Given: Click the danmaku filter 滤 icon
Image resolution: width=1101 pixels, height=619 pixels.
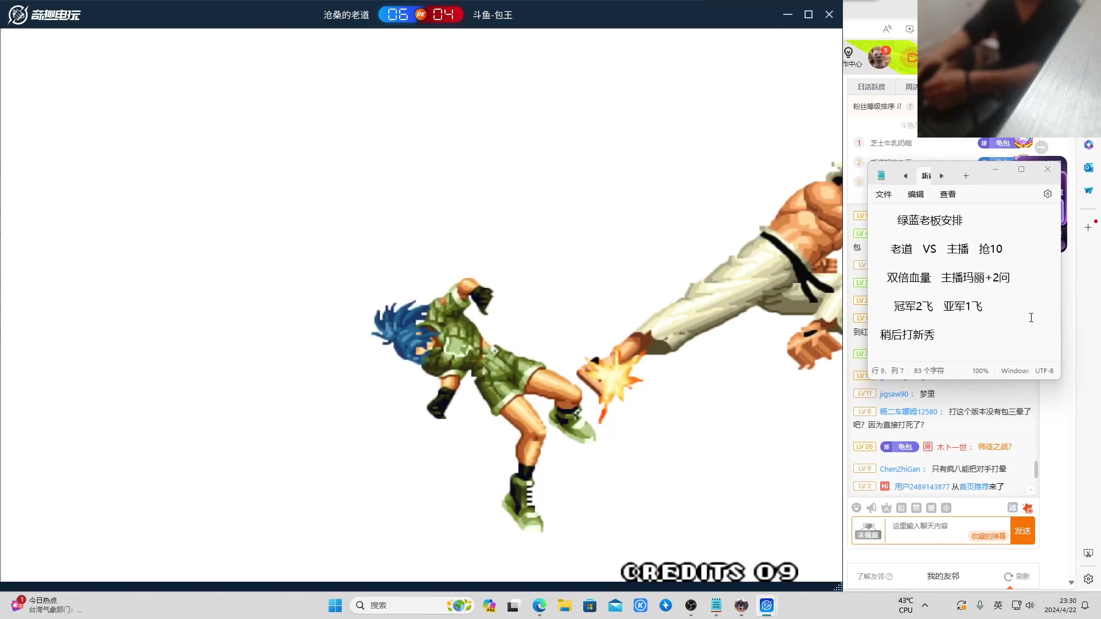Looking at the screenshot, I should pyautogui.click(x=1012, y=508).
